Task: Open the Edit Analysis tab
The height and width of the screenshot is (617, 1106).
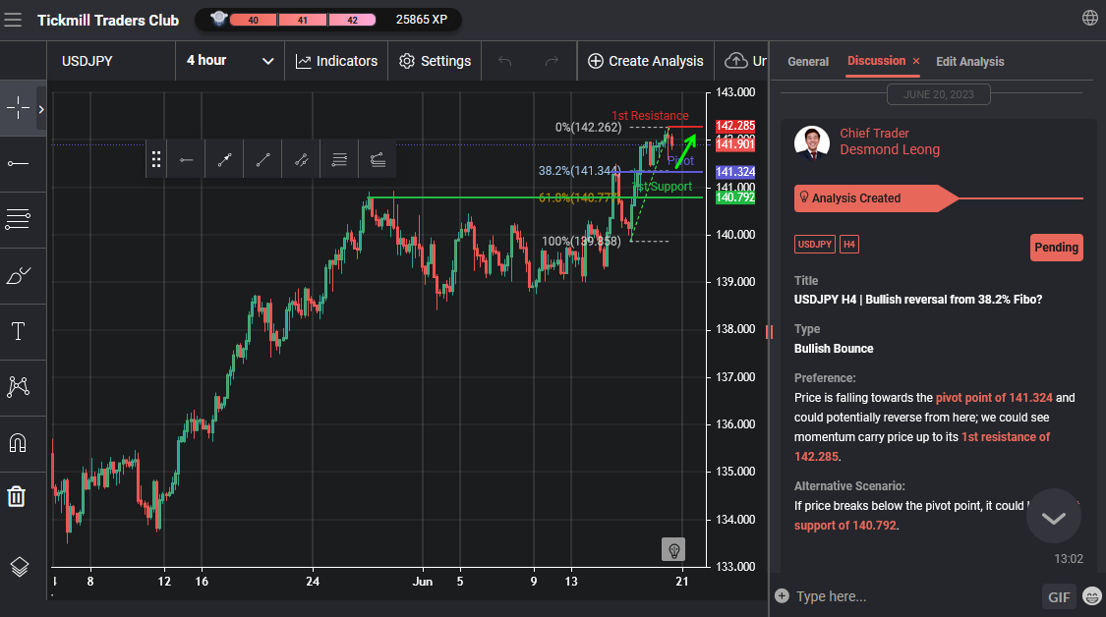Action: 970,61
